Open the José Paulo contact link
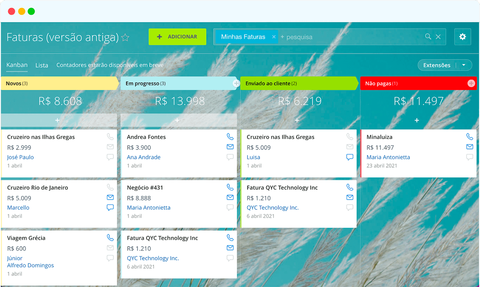The height and width of the screenshot is (287, 480). pyautogui.click(x=20, y=157)
